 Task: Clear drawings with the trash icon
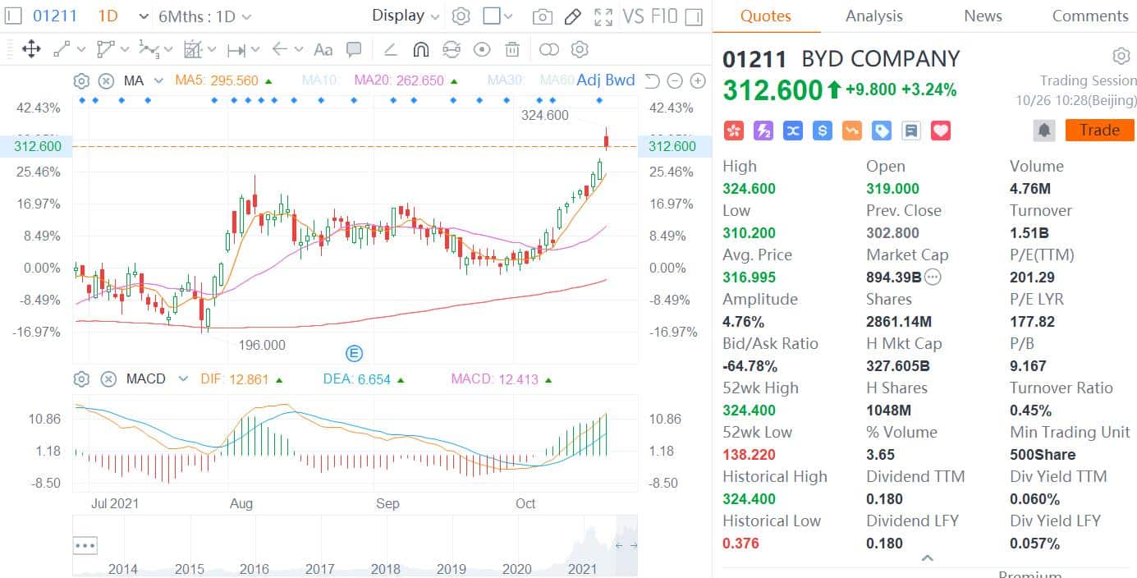point(512,49)
